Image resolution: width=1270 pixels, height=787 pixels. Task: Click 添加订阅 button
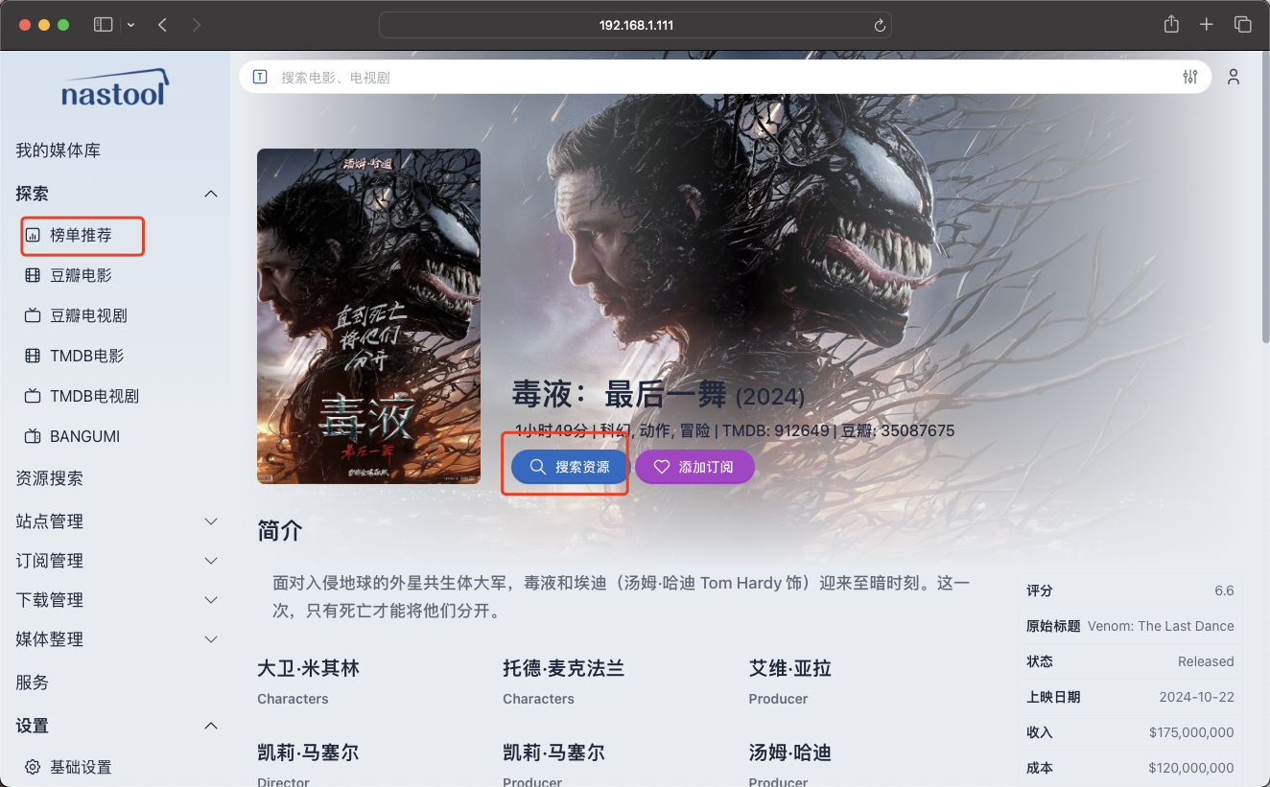(x=694, y=467)
